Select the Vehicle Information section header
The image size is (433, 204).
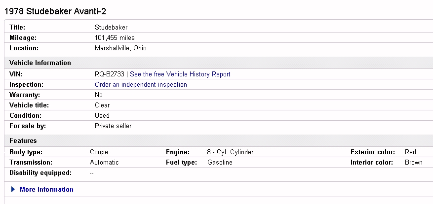tap(40, 63)
